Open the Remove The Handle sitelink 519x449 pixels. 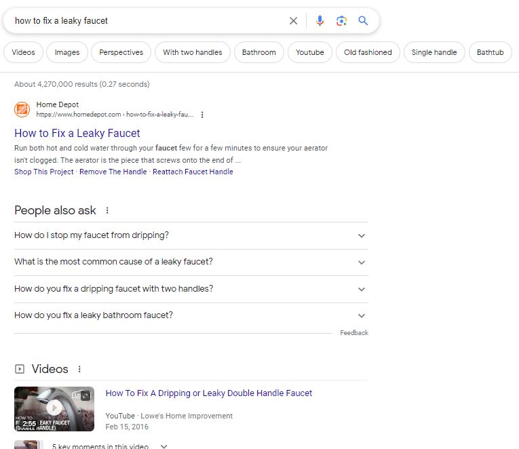point(113,172)
